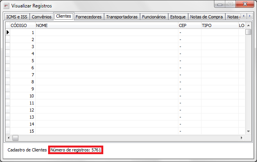This screenshot has height=162, width=257.
Task: Click the CÓDIGO column header
Action: tap(22, 25)
